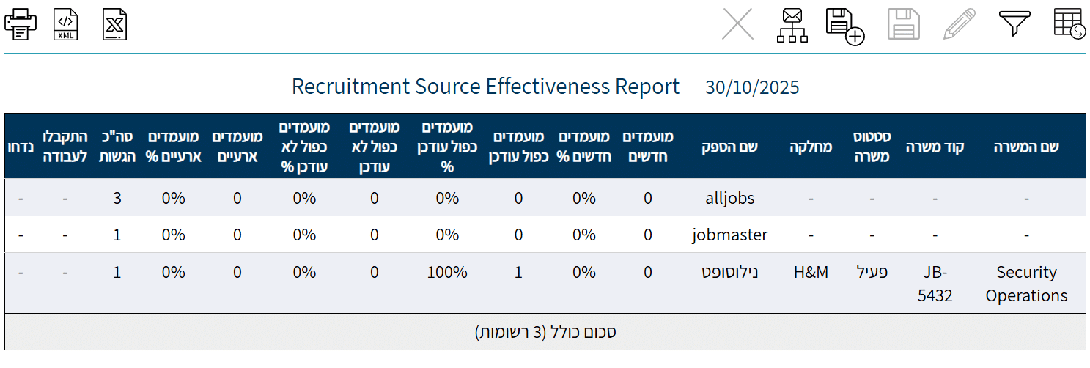Select the jobmaster supplier row
Screen dimensions: 1090x368
click(x=729, y=235)
